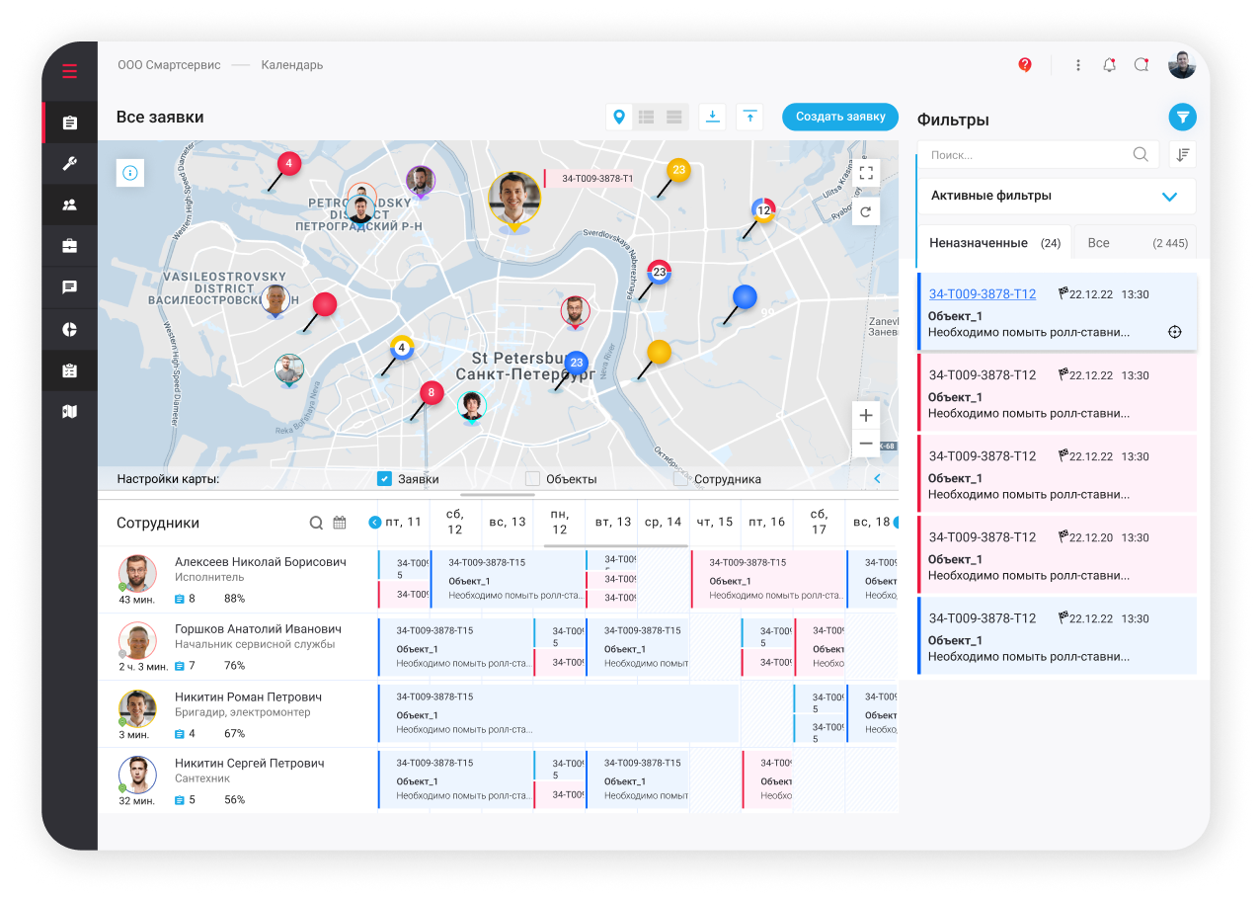
Task: Open employee Никитин Сергей Петрович
Action: tap(250, 764)
